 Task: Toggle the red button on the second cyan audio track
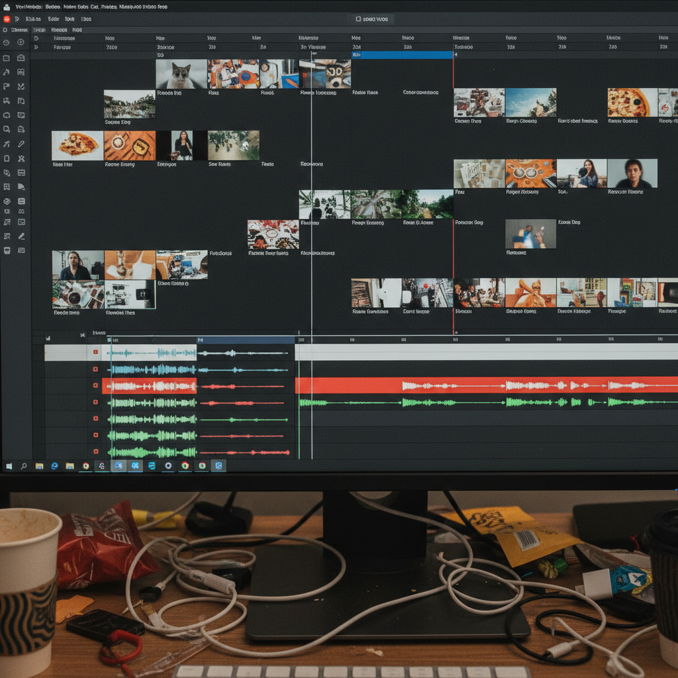tap(95, 369)
